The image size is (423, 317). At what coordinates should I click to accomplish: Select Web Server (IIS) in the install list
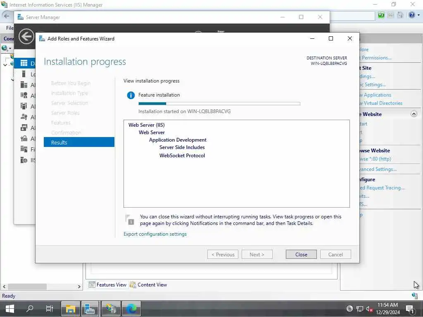pos(147,125)
